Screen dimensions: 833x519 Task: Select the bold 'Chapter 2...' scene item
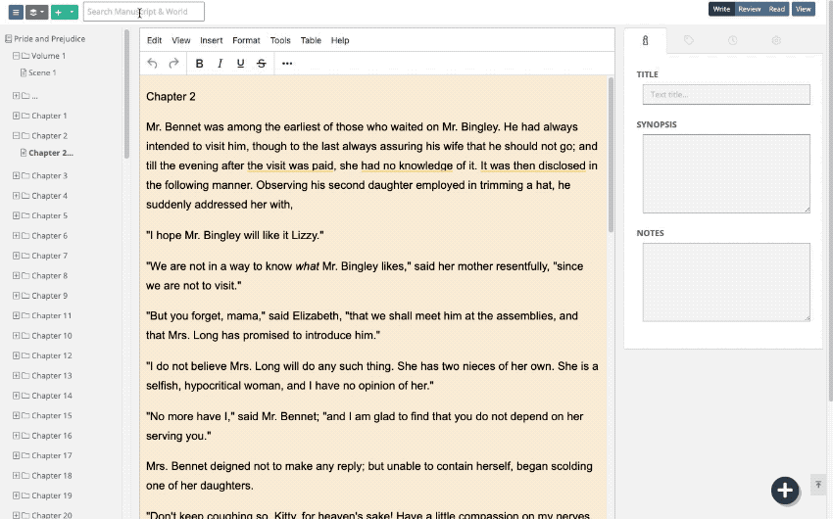(x=51, y=153)
